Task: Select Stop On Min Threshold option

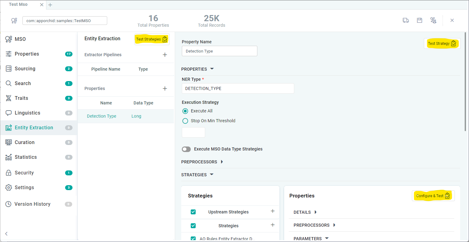Action: click(185, 121)
